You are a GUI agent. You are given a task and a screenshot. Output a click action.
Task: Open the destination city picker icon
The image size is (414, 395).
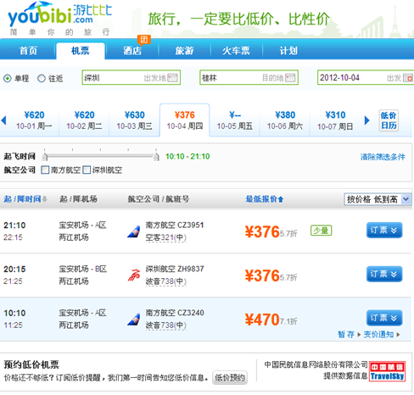[290, 78]
